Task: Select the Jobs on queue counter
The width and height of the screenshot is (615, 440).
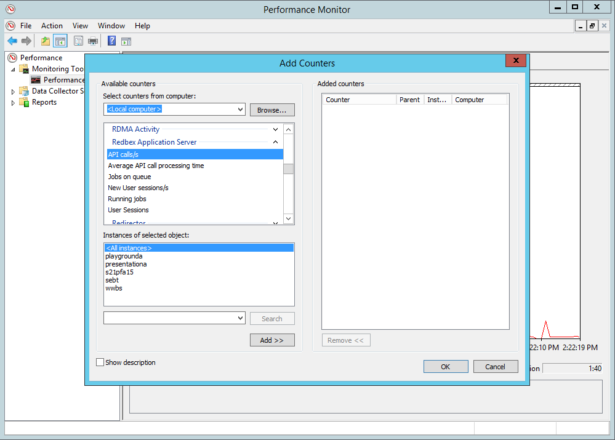Action: [129, 177]
